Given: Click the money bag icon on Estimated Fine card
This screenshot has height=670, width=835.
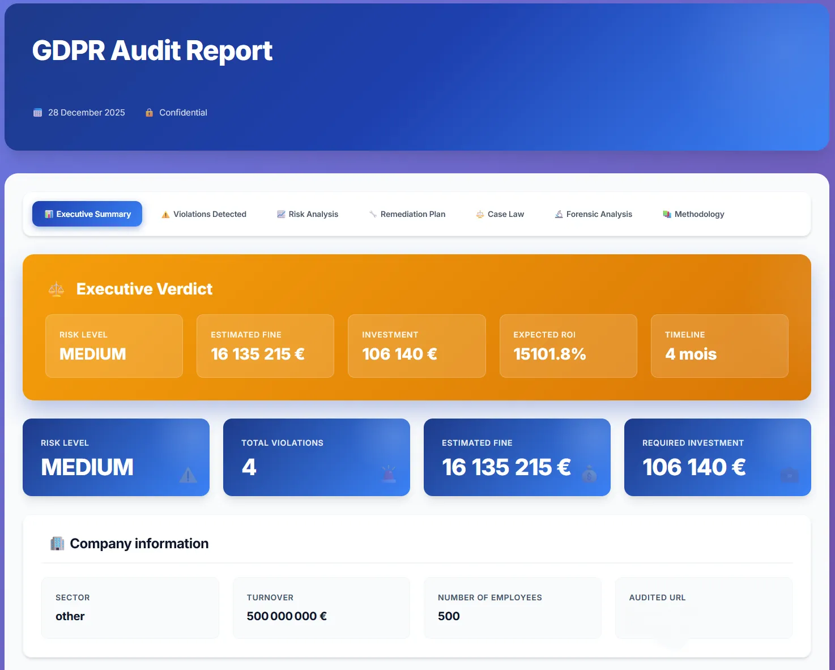Looking at the screenshot, I should 589,473.
